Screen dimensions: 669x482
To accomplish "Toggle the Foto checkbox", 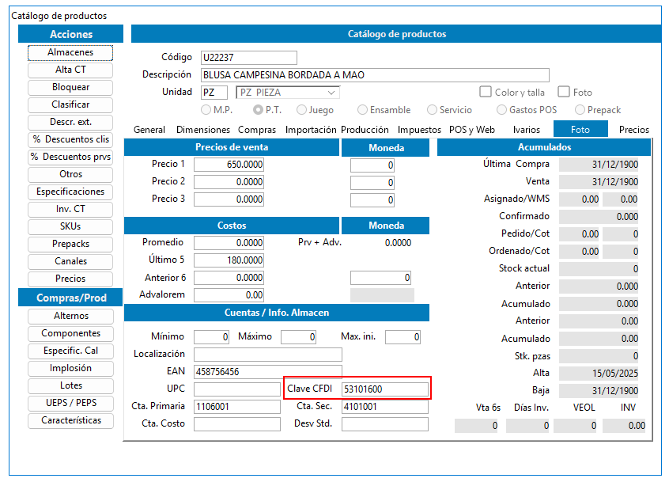I will click(x=564, y=93).
